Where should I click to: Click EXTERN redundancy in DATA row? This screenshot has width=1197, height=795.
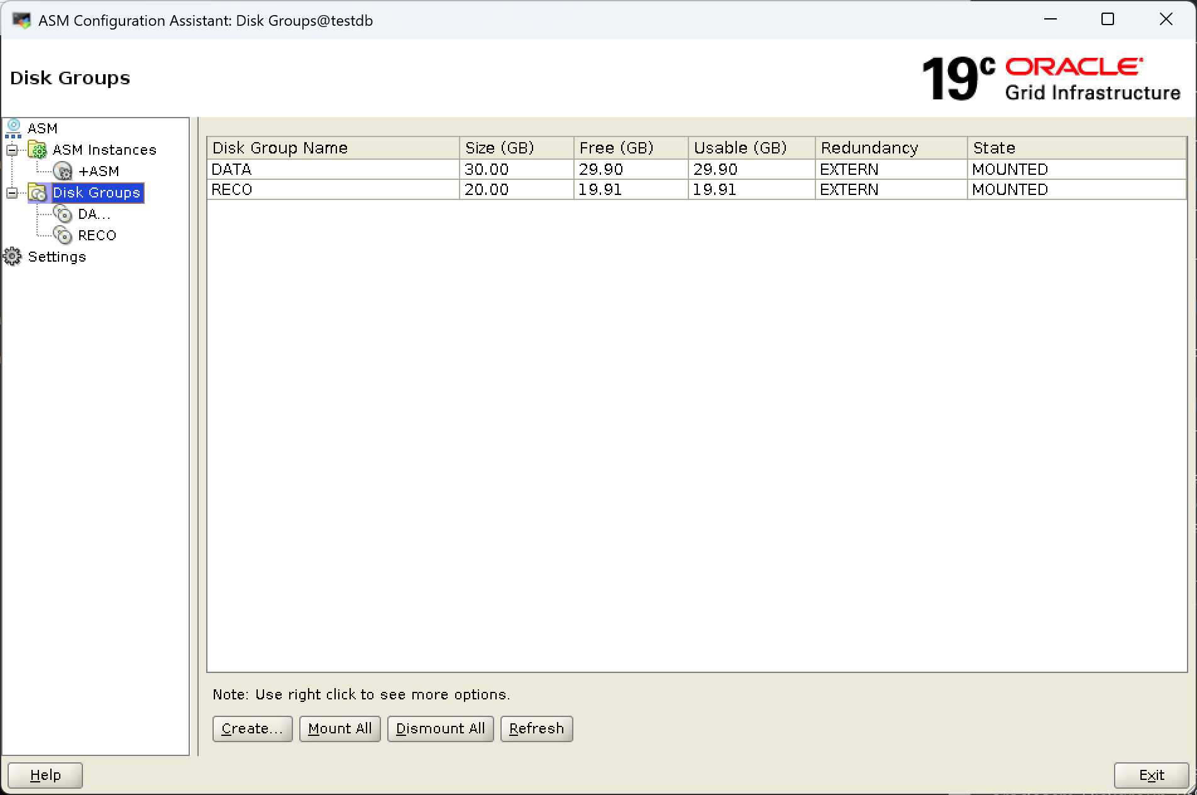[x=891, y=169]
